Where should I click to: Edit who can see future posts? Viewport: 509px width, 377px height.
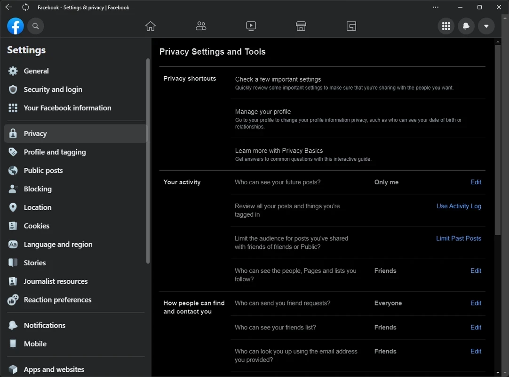pos(476,182)
